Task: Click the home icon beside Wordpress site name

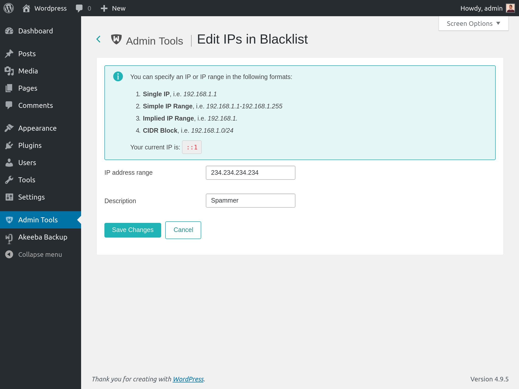Action: [x=26, y=8]
